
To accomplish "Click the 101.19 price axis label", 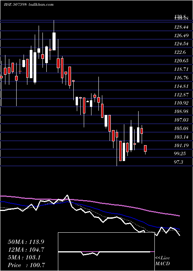I will (x=181, y=146).
